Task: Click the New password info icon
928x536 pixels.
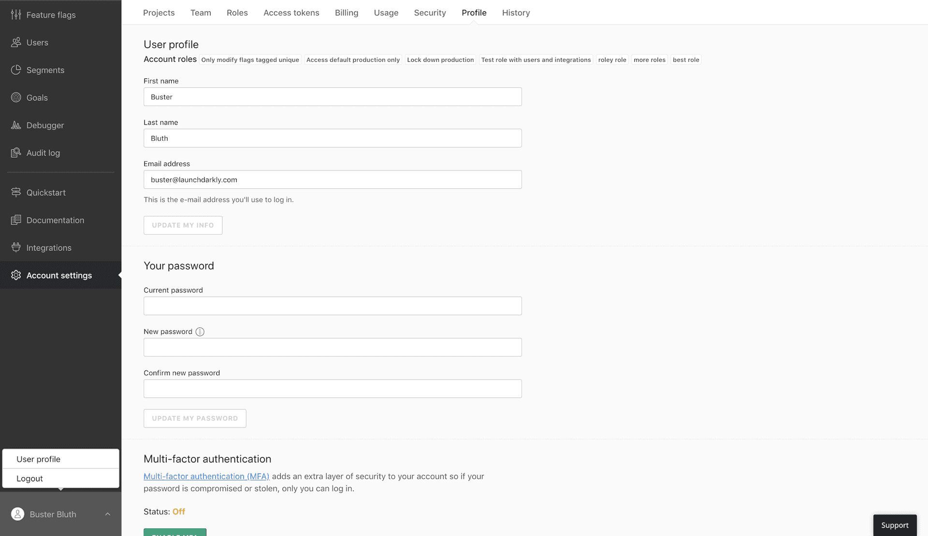Action: pyautogui.click(x=200, y=332)
